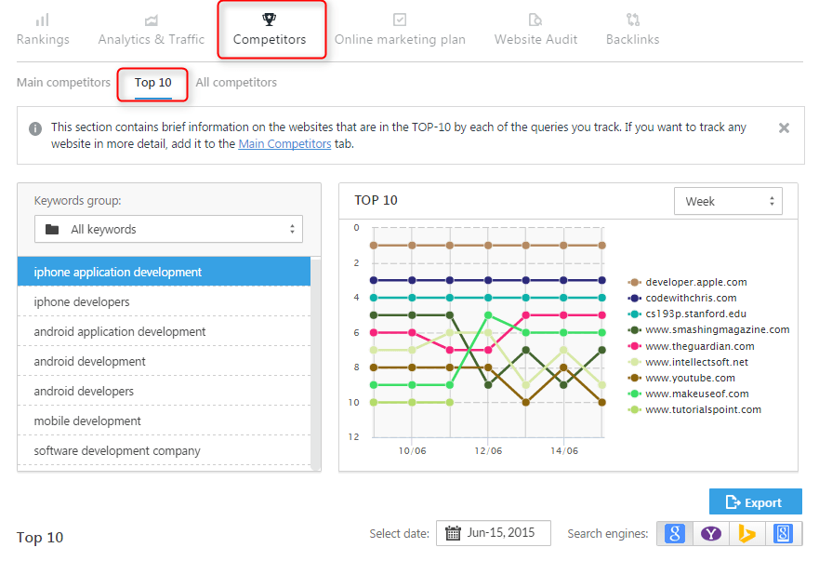Switch to the All competitors tab

[236, 83]
